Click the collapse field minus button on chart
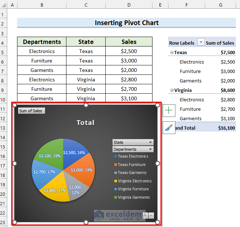This screenshot has height=227, width=240. coord(151,215)
